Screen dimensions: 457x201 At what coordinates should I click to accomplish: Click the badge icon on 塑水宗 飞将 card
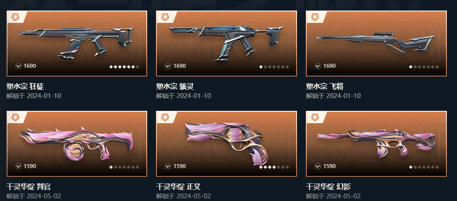pos(315,17)
